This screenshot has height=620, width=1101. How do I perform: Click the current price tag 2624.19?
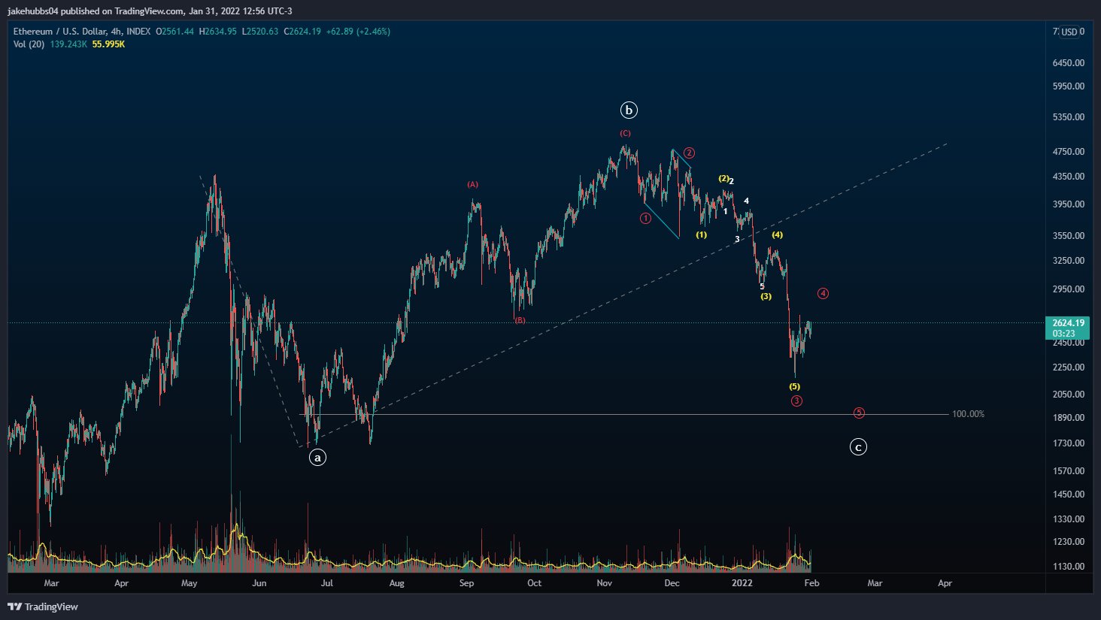[x=1067, y=328]
